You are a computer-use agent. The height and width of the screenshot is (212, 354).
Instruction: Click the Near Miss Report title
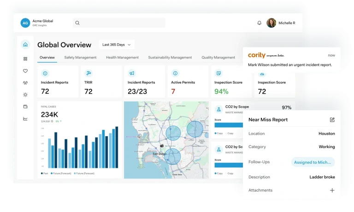[268, 120]
